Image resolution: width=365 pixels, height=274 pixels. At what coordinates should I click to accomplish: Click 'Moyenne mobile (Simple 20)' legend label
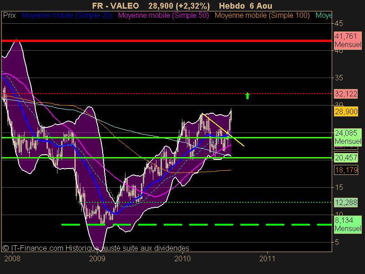(x=67, y=16)
